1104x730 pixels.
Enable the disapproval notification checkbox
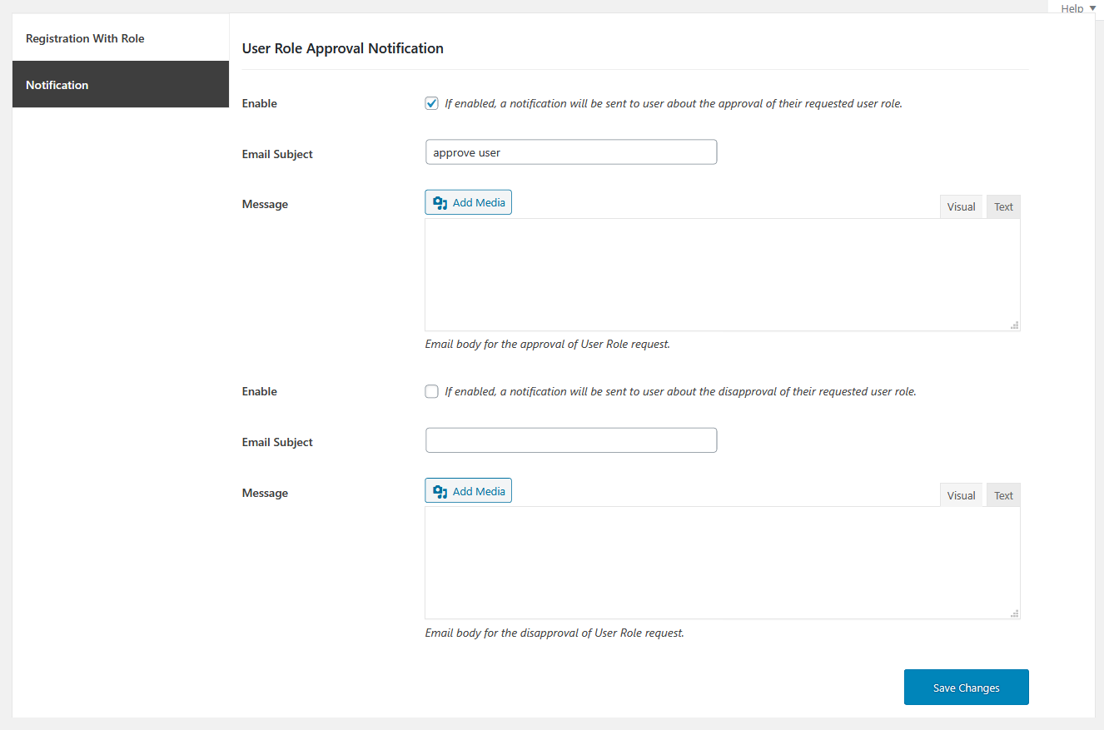[431, 390]
